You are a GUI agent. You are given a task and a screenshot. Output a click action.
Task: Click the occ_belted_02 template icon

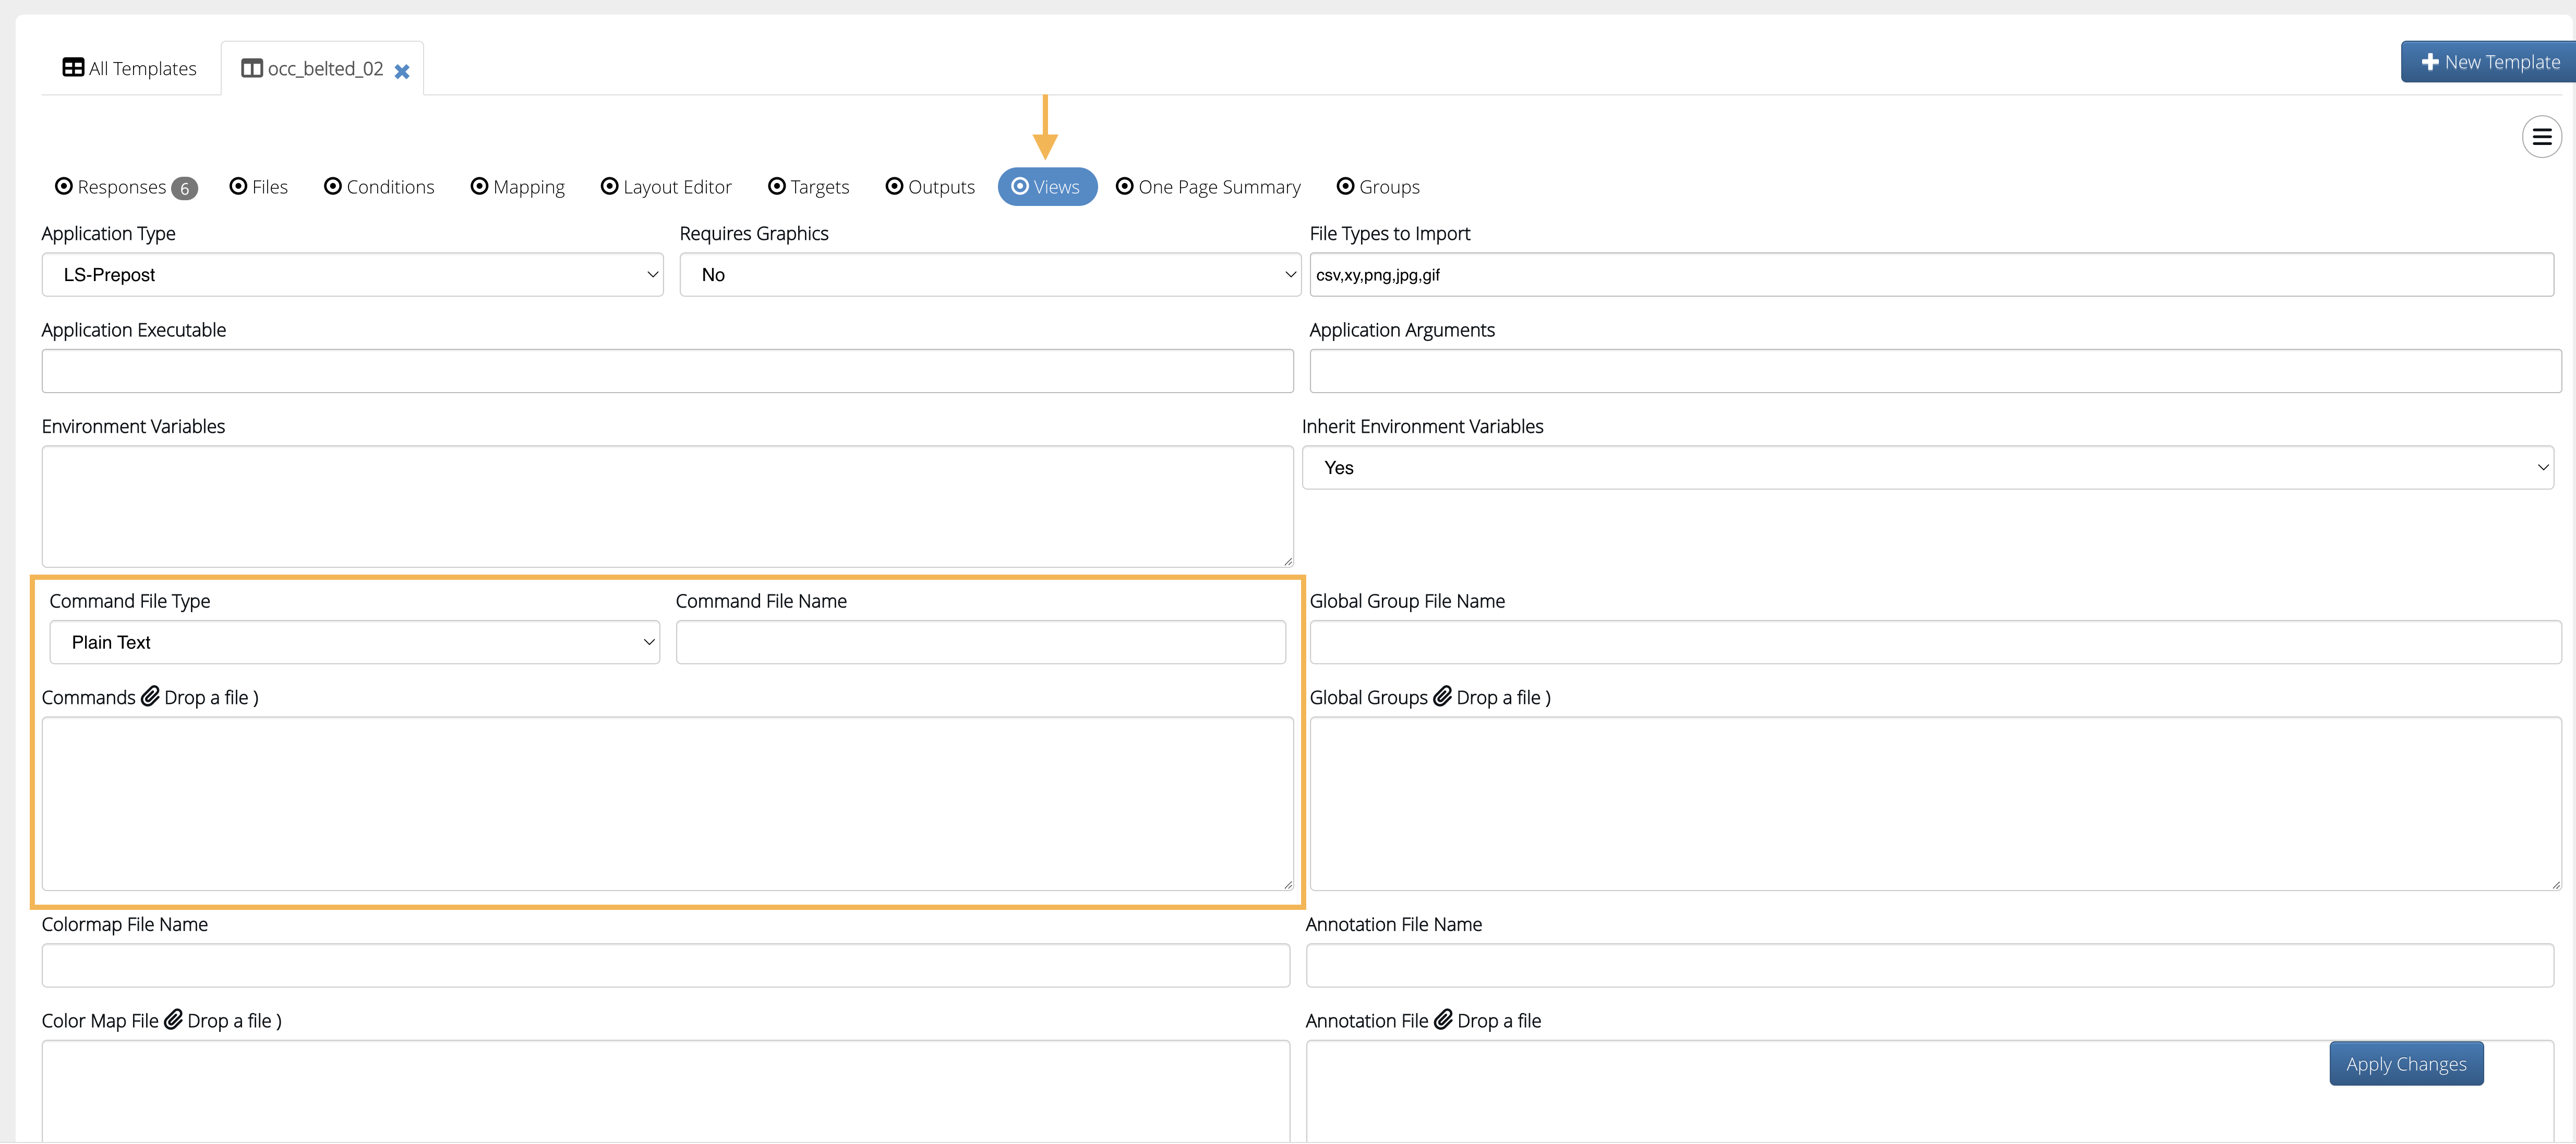point(252,69)
